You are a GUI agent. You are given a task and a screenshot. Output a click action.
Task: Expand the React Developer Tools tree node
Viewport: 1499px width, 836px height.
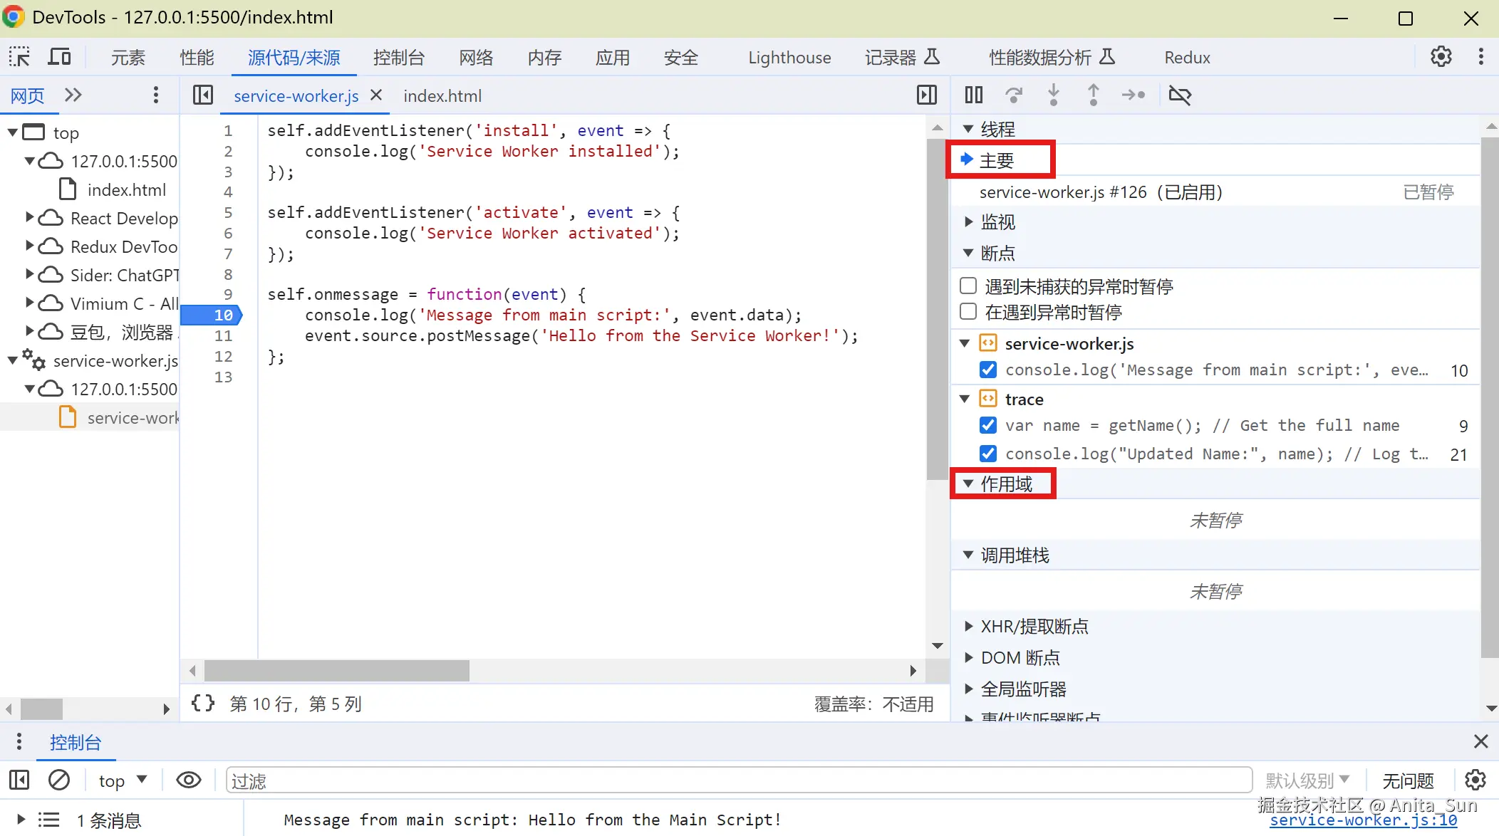tap(30, 217)
